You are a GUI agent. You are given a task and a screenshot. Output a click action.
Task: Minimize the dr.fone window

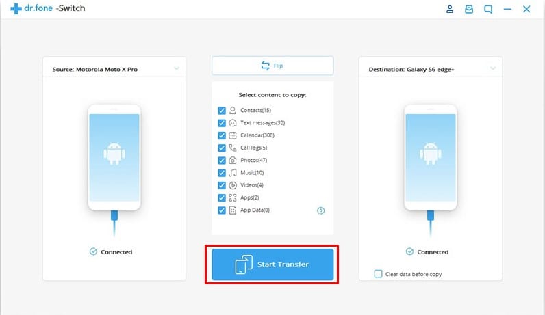coord(507,10)
